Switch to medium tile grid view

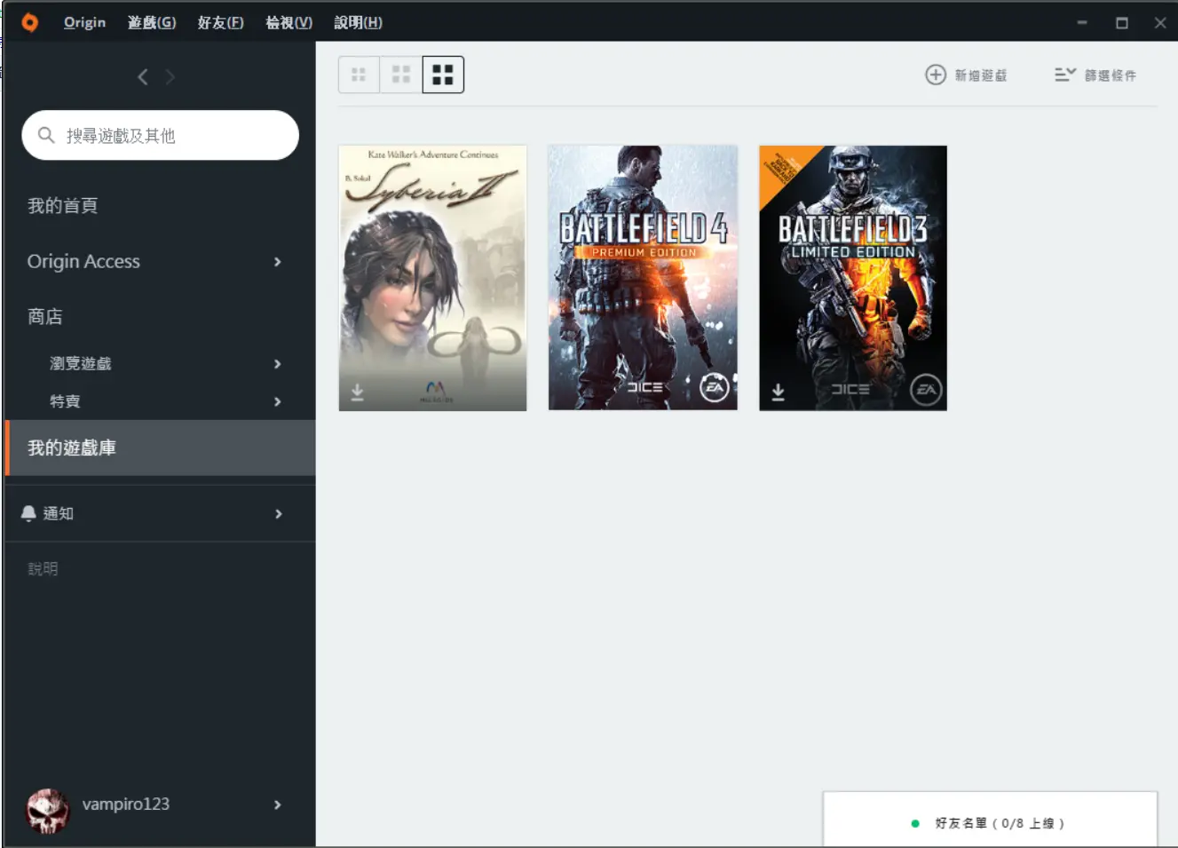click(401, 75)
